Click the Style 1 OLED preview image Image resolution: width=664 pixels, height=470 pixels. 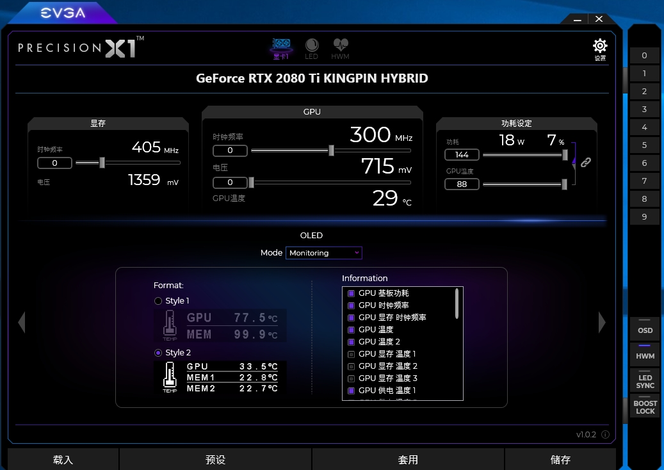coord(220,326)
